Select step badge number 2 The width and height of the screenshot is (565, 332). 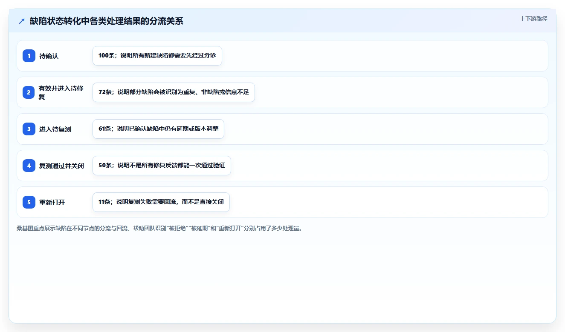[29, 92]
